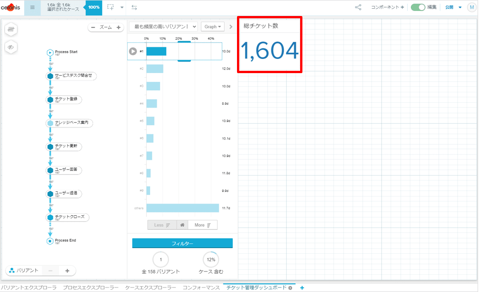Click the Celonis logo

click(x=11, y=7)
